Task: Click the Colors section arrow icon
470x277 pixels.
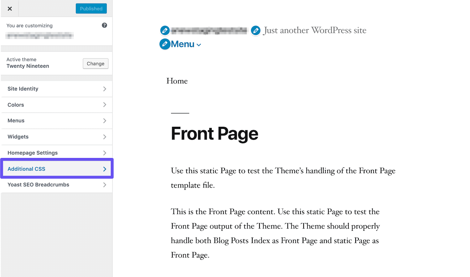Action: 105,105
